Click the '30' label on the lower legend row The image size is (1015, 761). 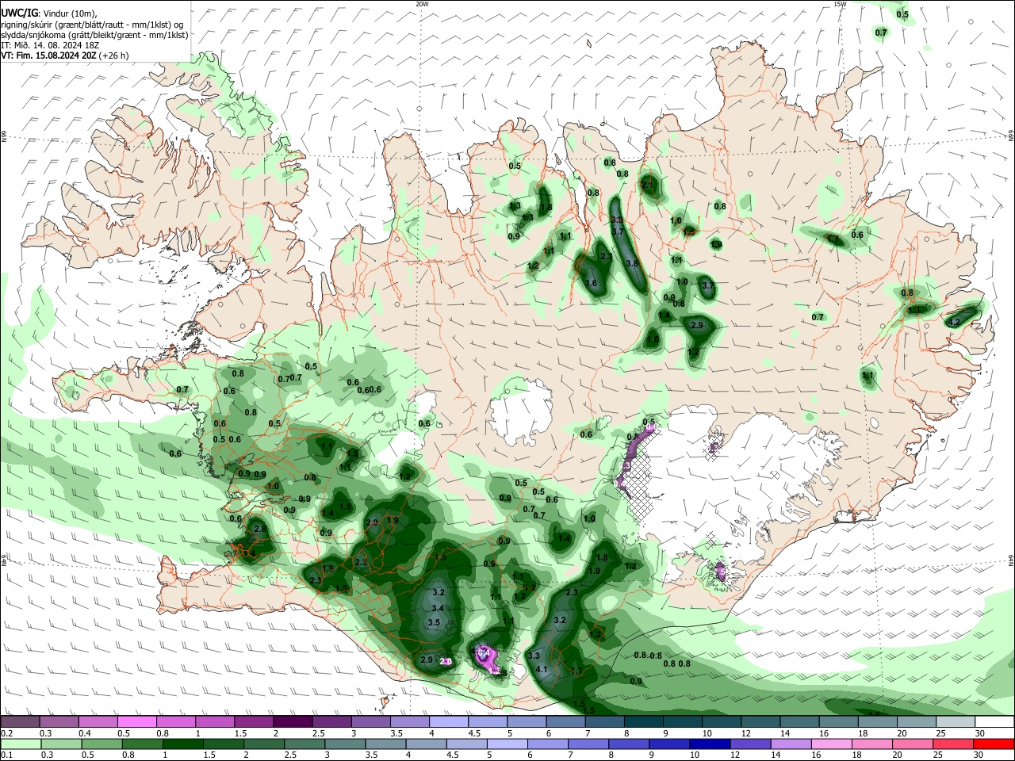[979, 755]
